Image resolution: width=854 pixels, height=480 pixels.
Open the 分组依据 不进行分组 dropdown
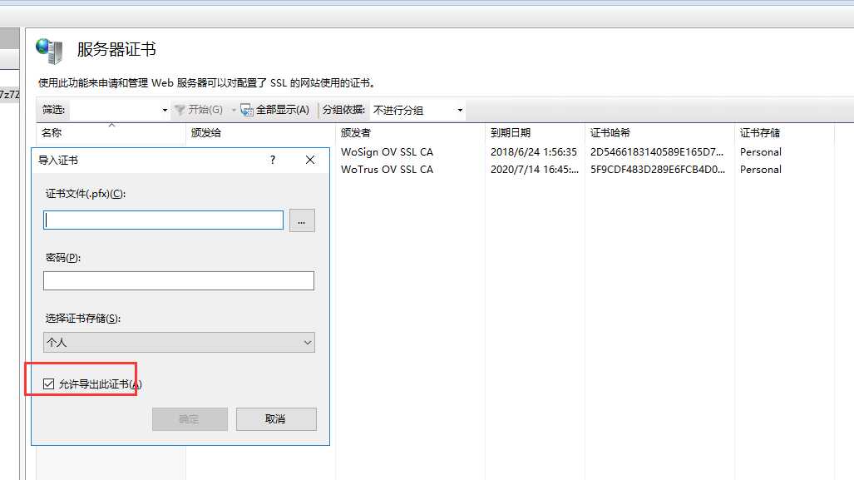tap(417, 109)
